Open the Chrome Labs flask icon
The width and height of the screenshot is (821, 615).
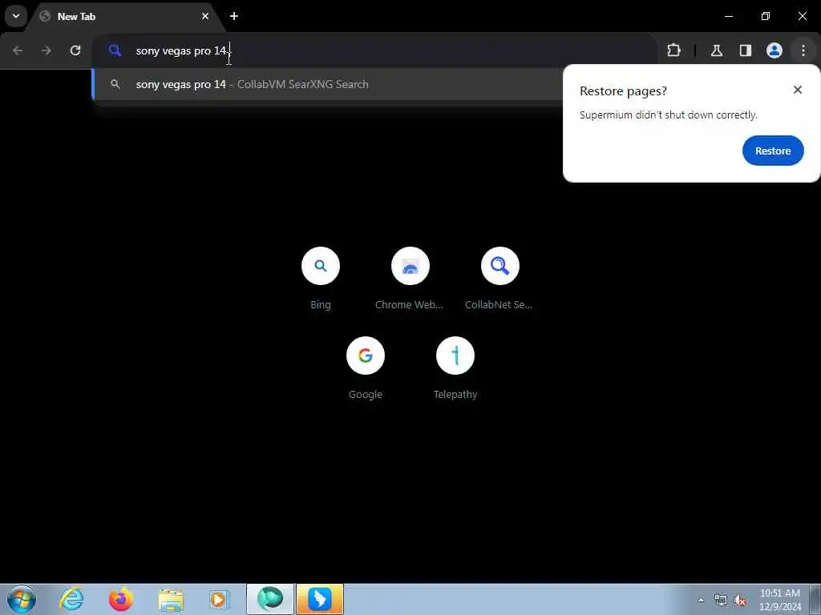coord(717,50)
